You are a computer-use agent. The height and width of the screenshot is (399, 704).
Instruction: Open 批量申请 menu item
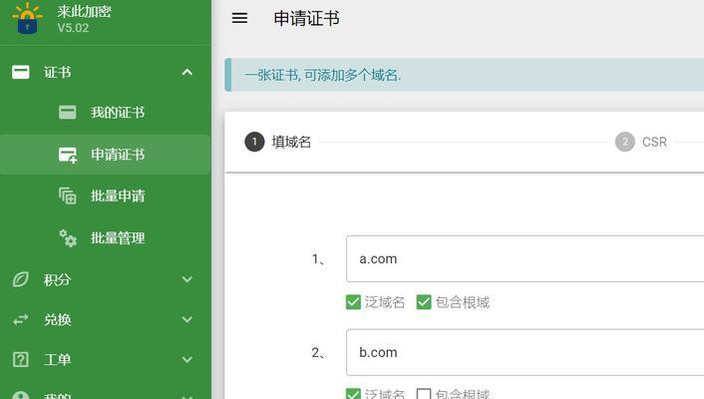click(x=105, y=196)
